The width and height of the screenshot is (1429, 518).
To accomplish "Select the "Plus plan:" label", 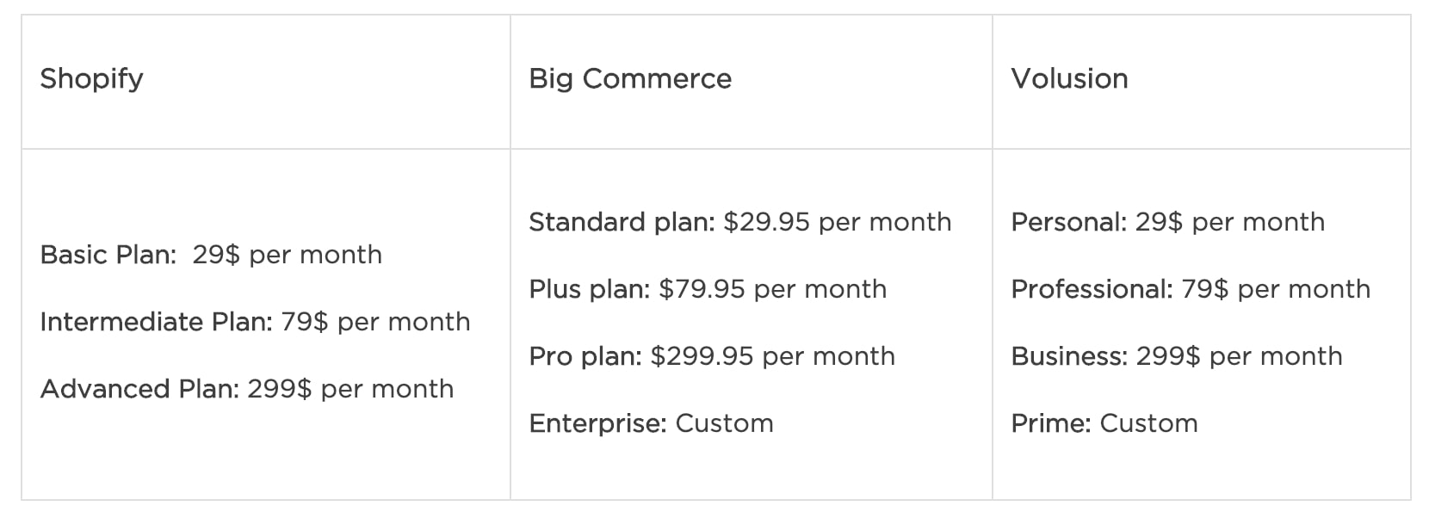I will [x=589, y=290].
